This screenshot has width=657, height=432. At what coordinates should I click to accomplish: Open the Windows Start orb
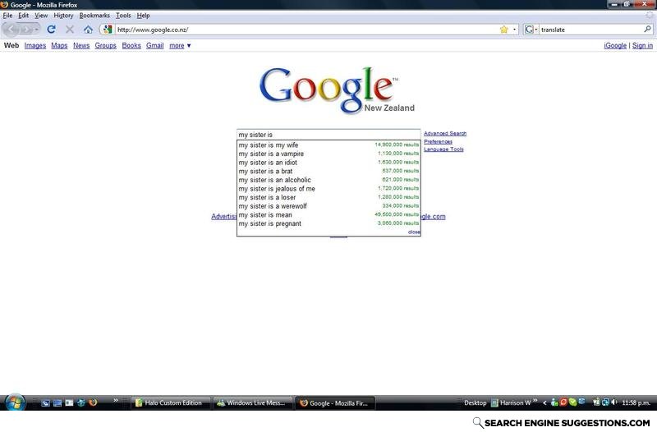click(15, 402)
